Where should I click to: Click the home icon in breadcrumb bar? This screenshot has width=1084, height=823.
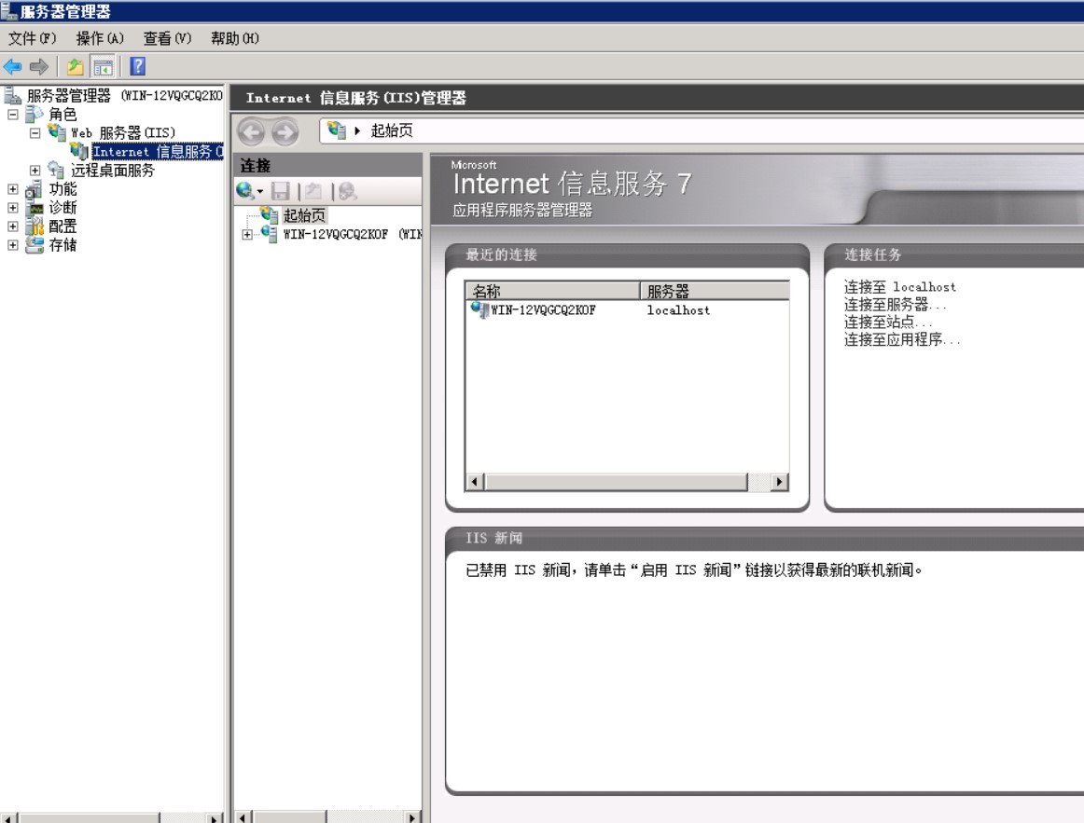point(337,130)
